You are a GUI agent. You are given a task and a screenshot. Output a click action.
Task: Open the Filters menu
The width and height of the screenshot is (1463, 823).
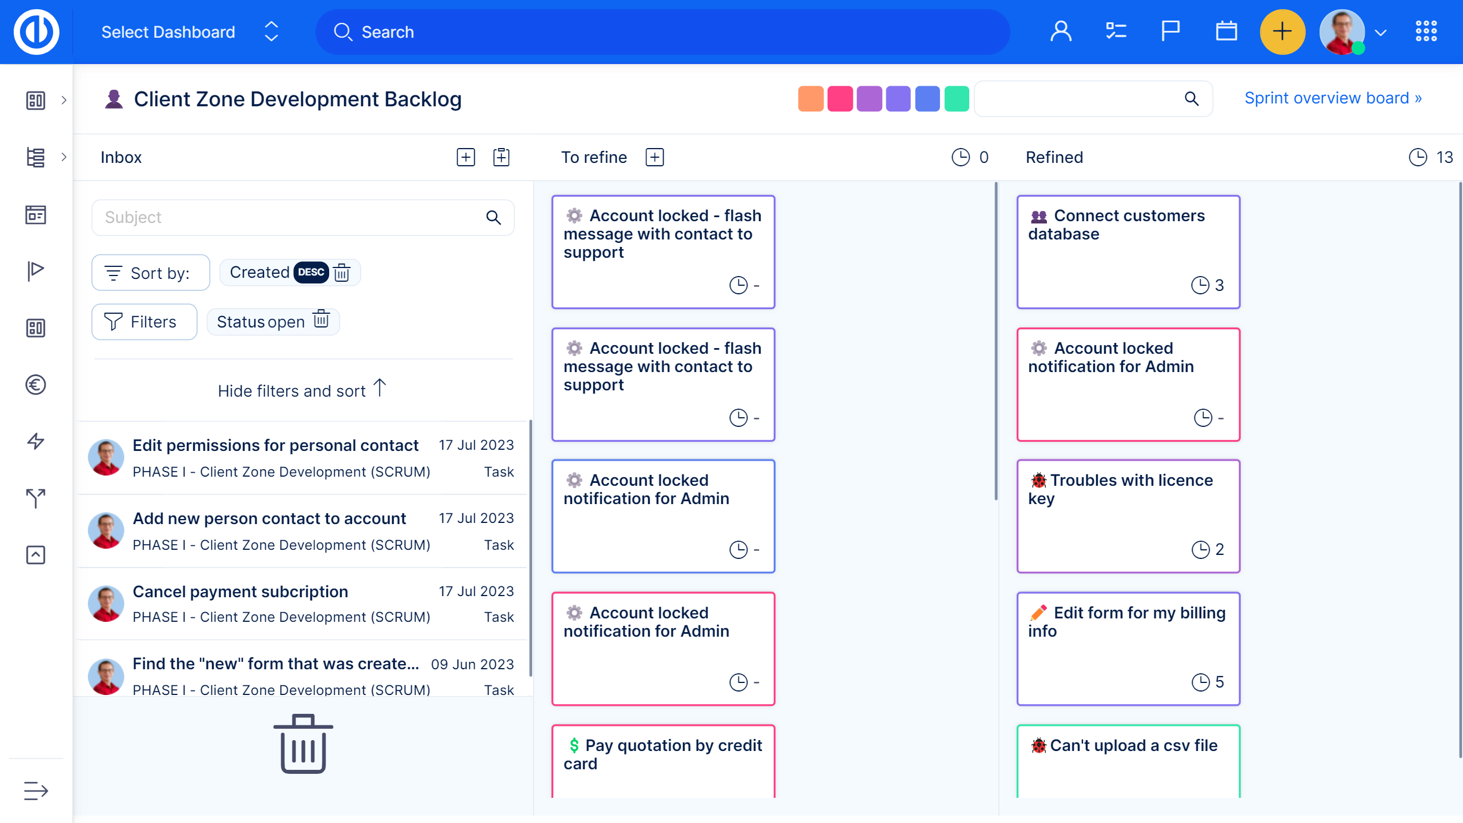[x=144, y=322]
